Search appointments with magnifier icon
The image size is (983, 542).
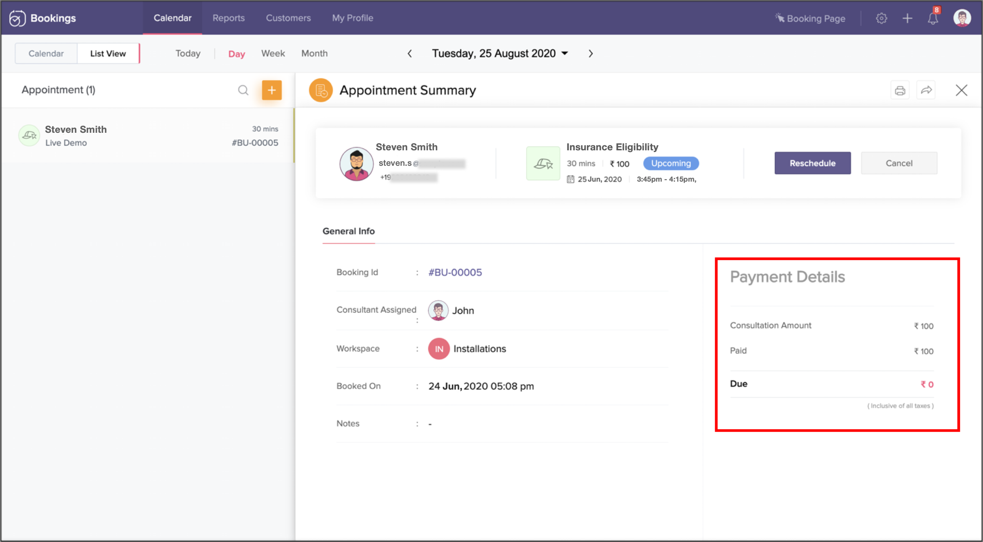point(243,90)
